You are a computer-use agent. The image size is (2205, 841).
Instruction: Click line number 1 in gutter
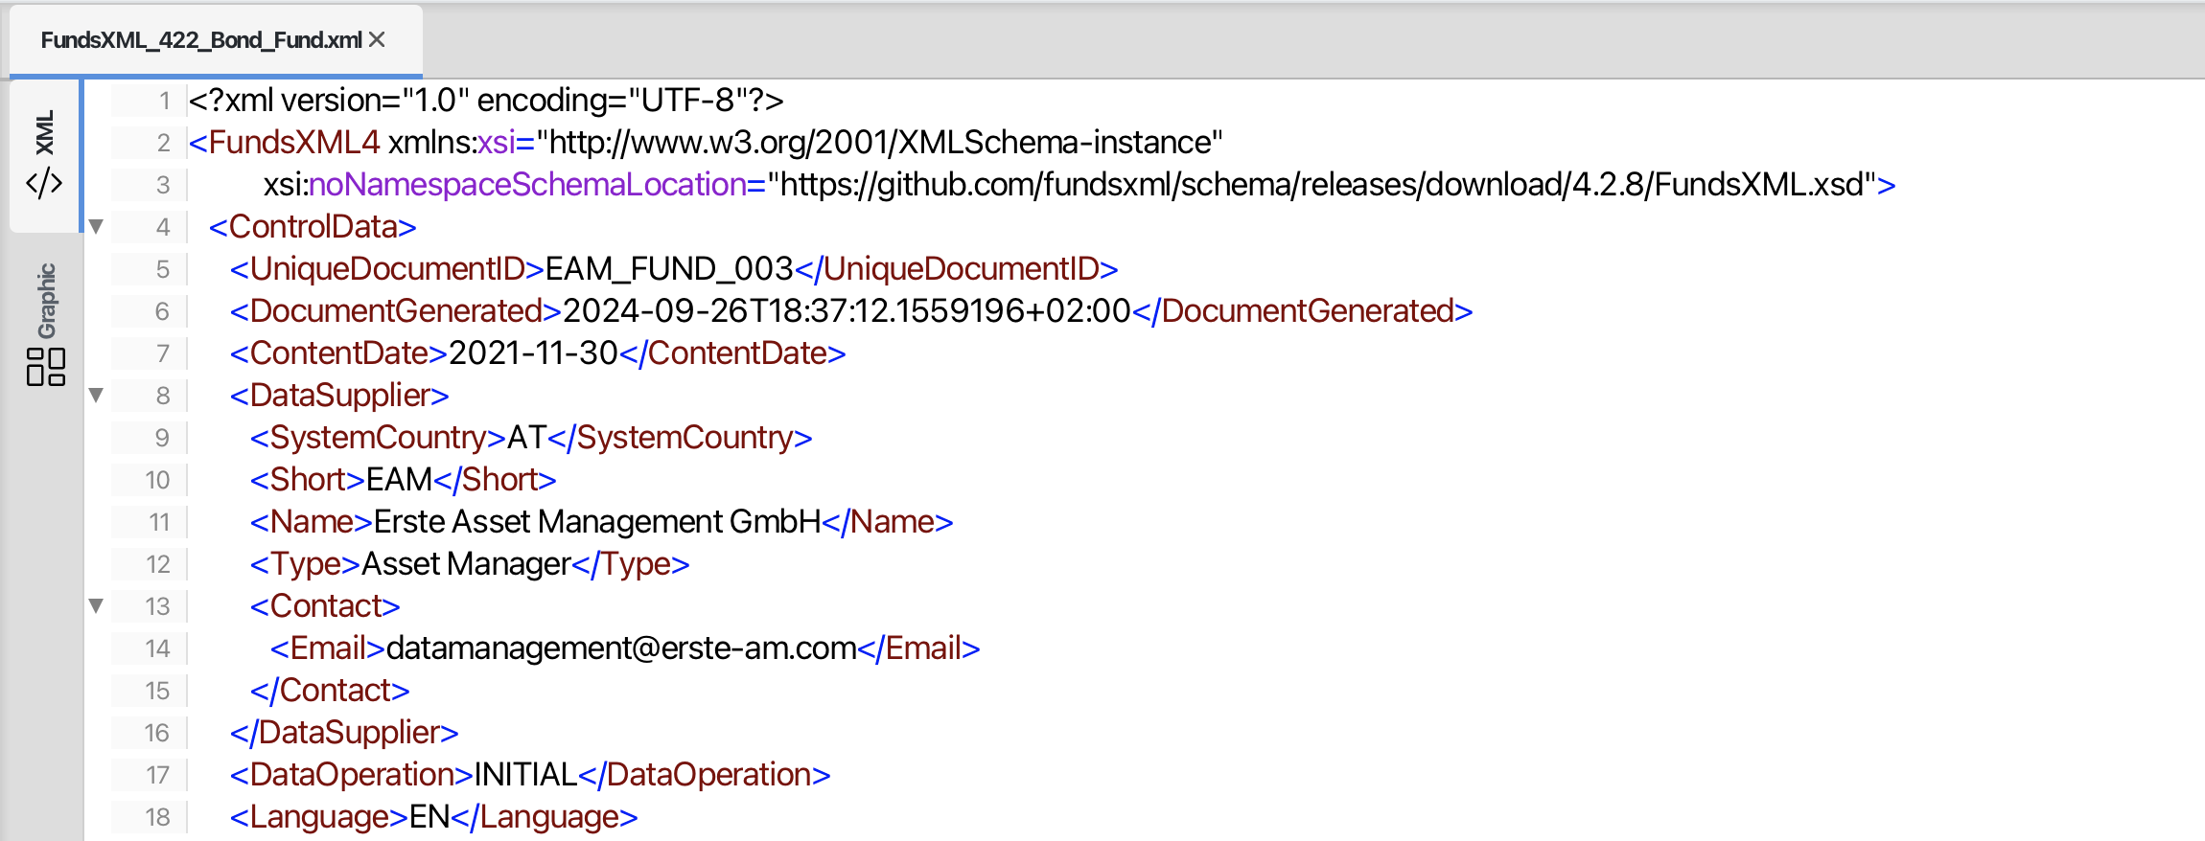click(164, 101)
